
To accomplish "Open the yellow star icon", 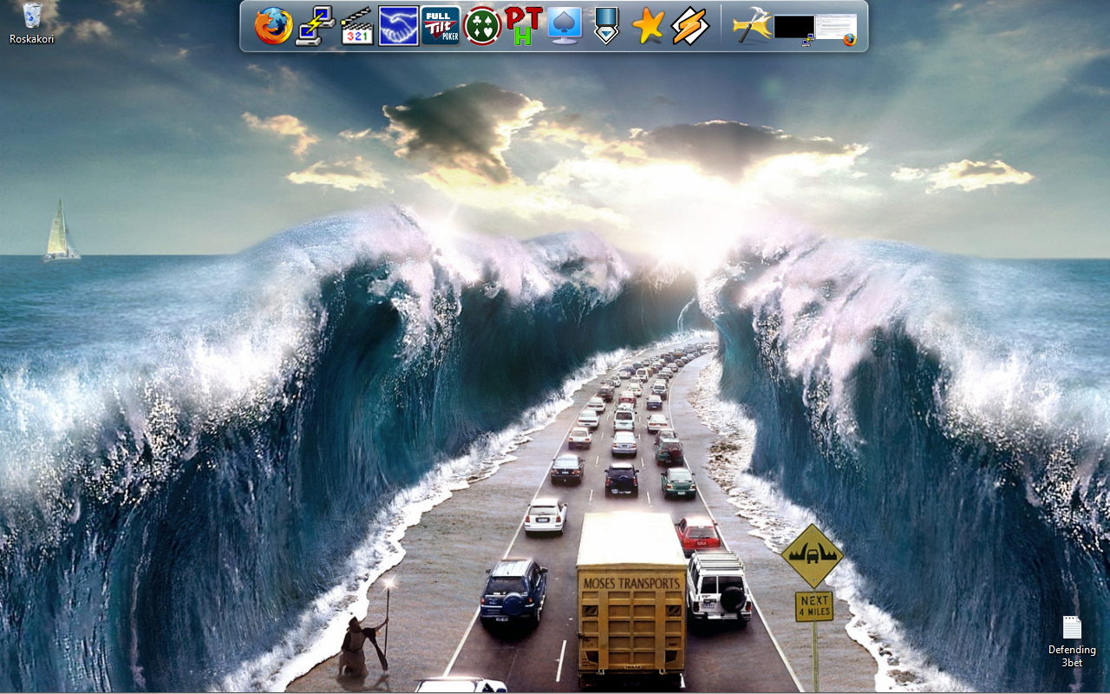I will pos(648,27).
